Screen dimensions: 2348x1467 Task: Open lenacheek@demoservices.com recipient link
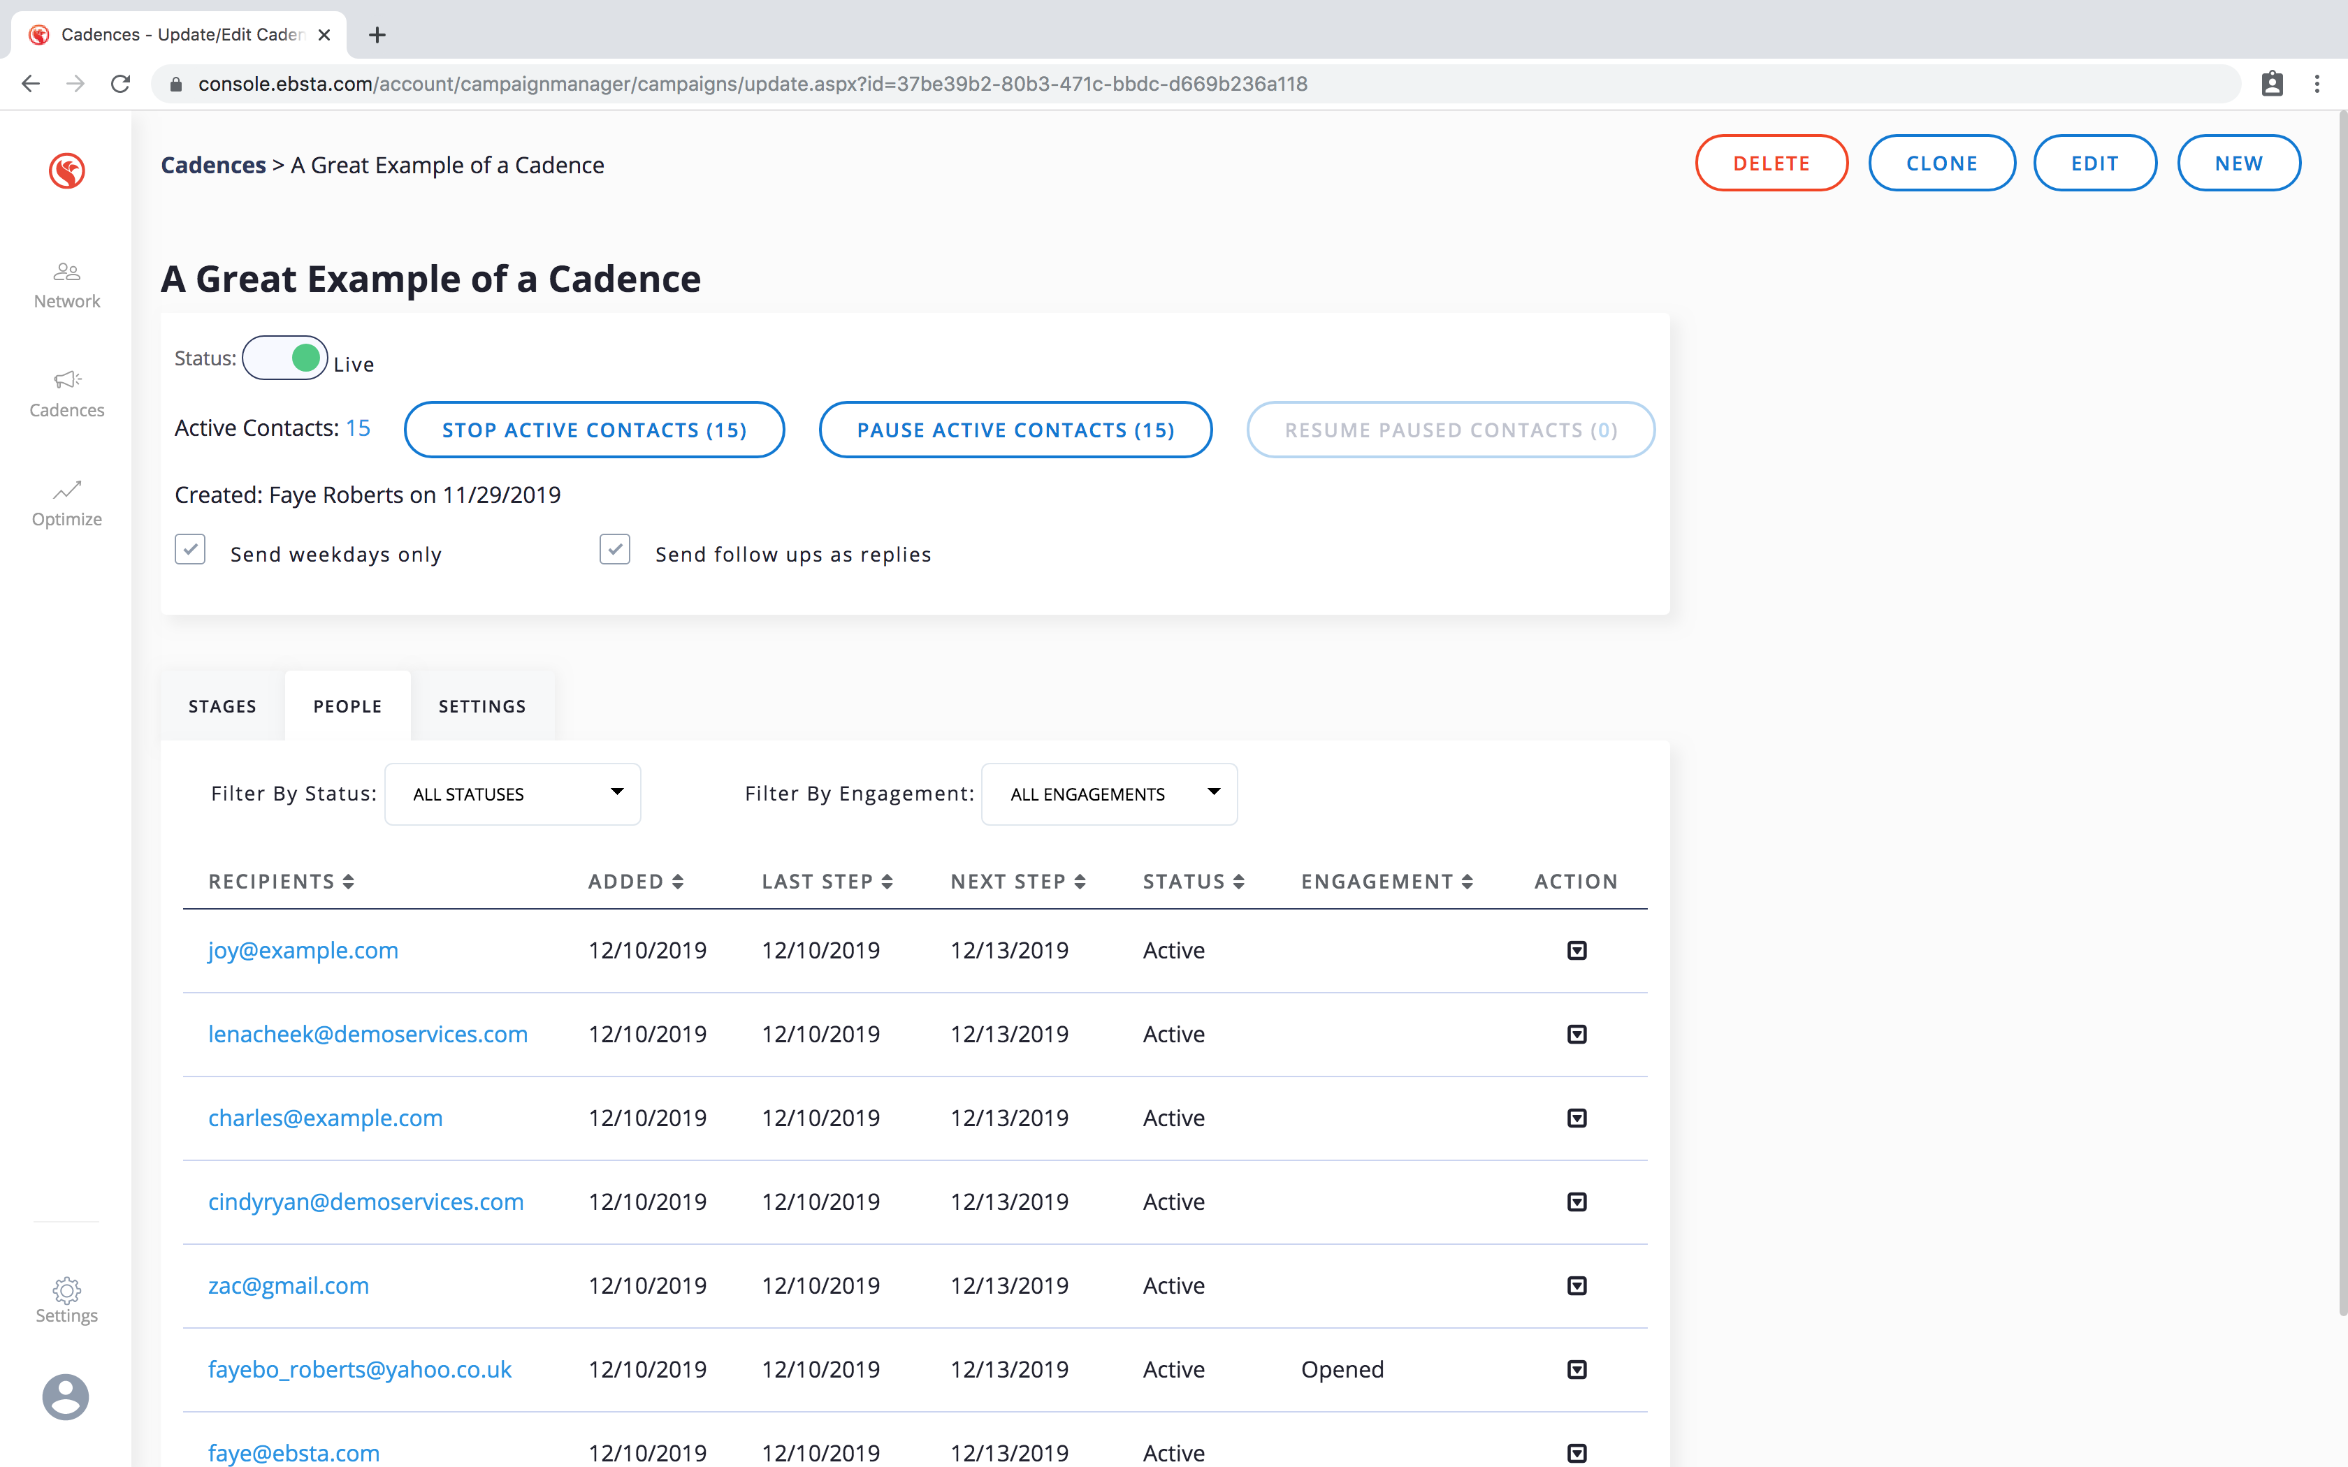(x=368, y=1035)
